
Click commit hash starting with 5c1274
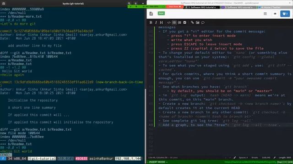click(x=54, y=31)
